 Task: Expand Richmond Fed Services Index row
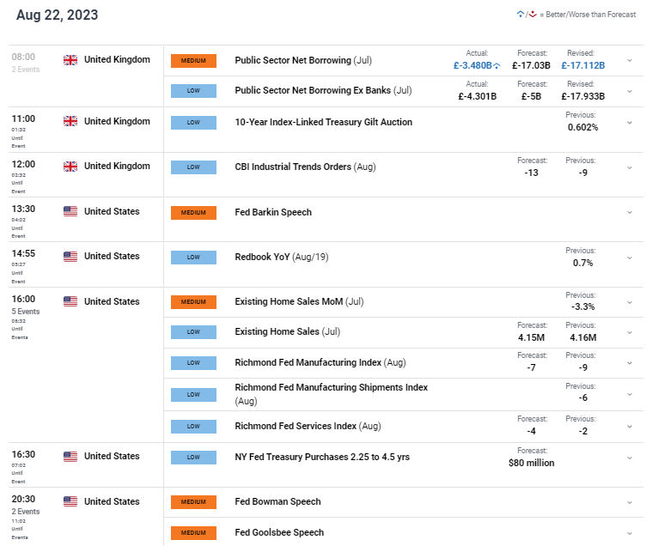(630, 427)
